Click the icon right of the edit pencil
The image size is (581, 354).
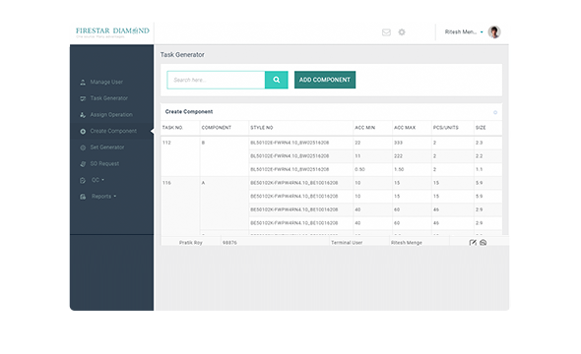click(483, 243)
